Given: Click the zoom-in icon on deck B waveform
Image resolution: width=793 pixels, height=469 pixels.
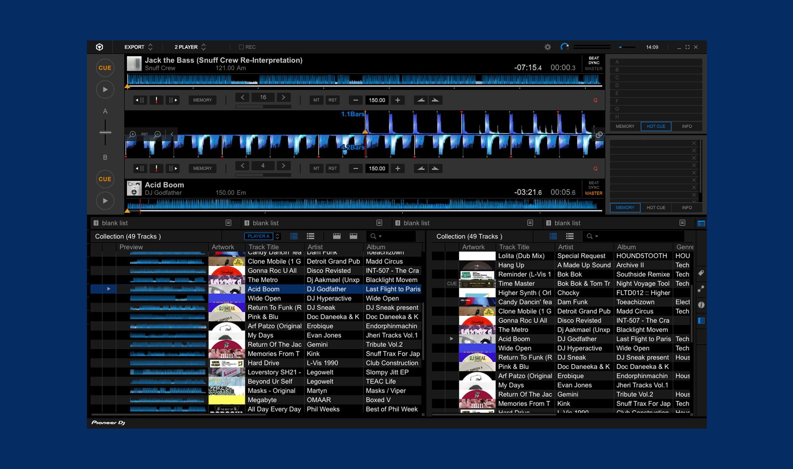Looking at the screenshot, I should (132, 134).
